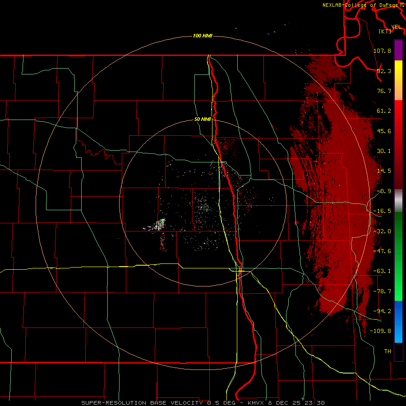Select the -78.7 value on velocity scale

click(382, 291)
